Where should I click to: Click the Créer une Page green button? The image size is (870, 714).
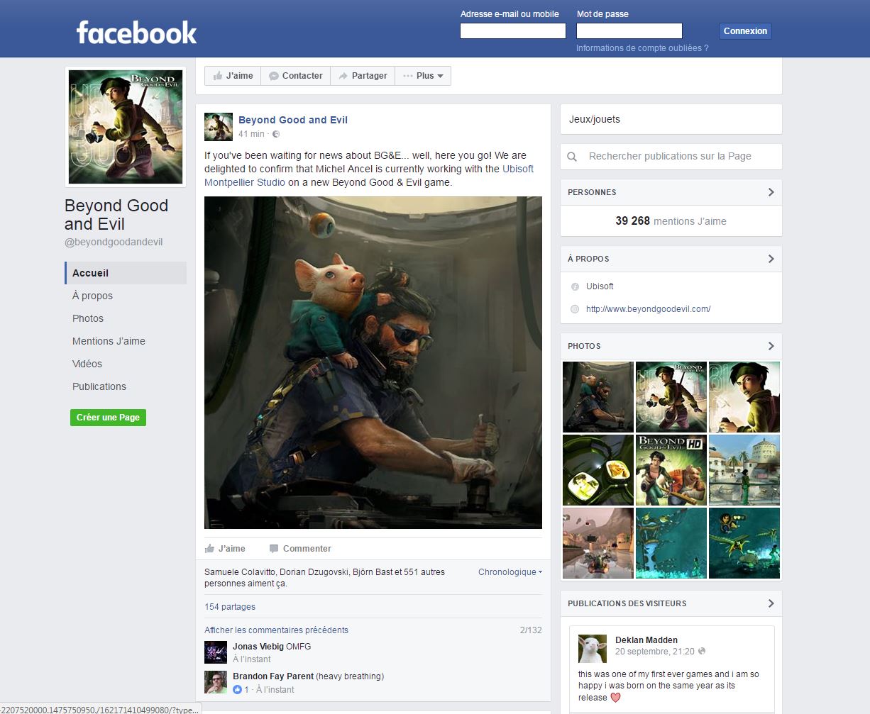(x=108, y=418)
